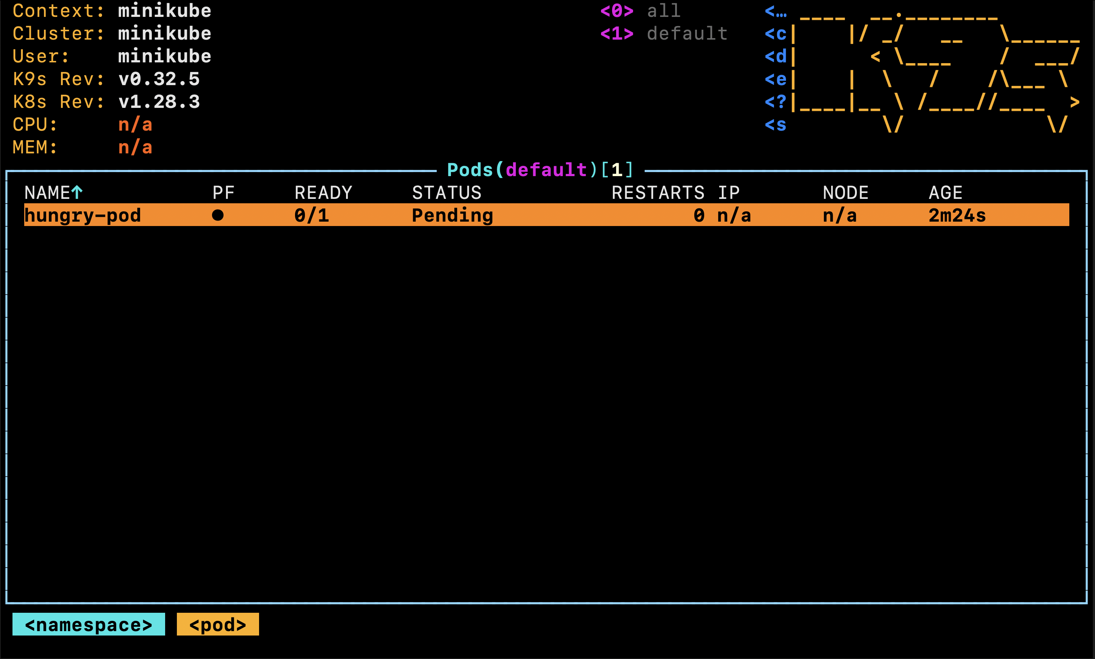Click the port-forward dot for hungry-pod

pos(218,215)
